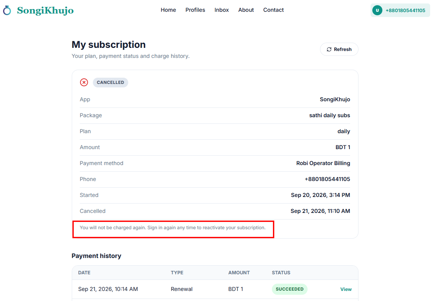444x301 pixels.
Task: Navigate to the About page
Action: [246, 10]
